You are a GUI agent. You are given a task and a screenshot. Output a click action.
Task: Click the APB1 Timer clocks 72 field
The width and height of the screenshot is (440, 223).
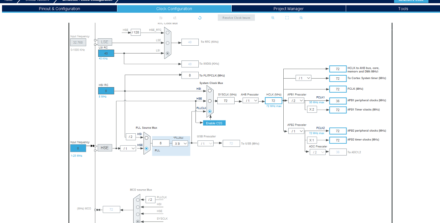coord(338,110)
